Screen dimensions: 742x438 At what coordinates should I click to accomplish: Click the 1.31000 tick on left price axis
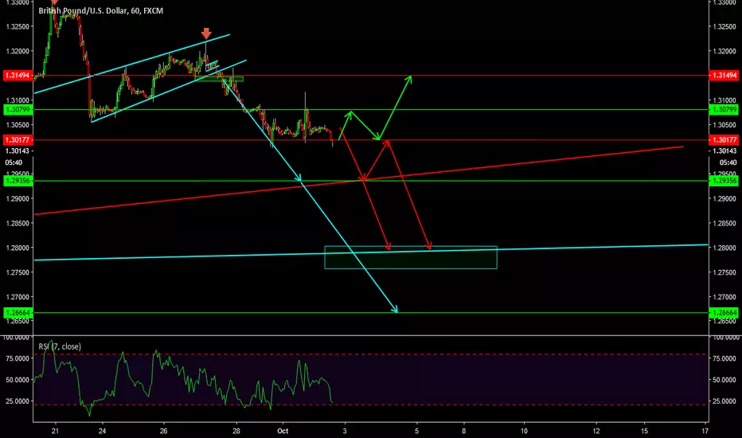click(17, 100)
